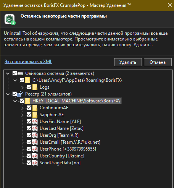Click the string value icon for UserPhone
Image resolution: width=174 pixels, height=188 pixels.
(x=35, y=149)
